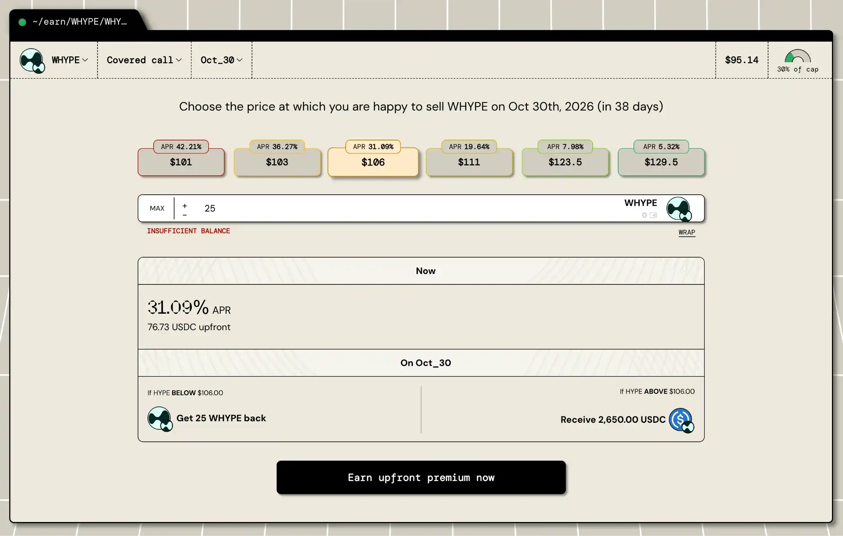843x536 pixels.
Task: Open the Covered call strategy dropdown
Action: pyautogui.click(x=144, y=60)
